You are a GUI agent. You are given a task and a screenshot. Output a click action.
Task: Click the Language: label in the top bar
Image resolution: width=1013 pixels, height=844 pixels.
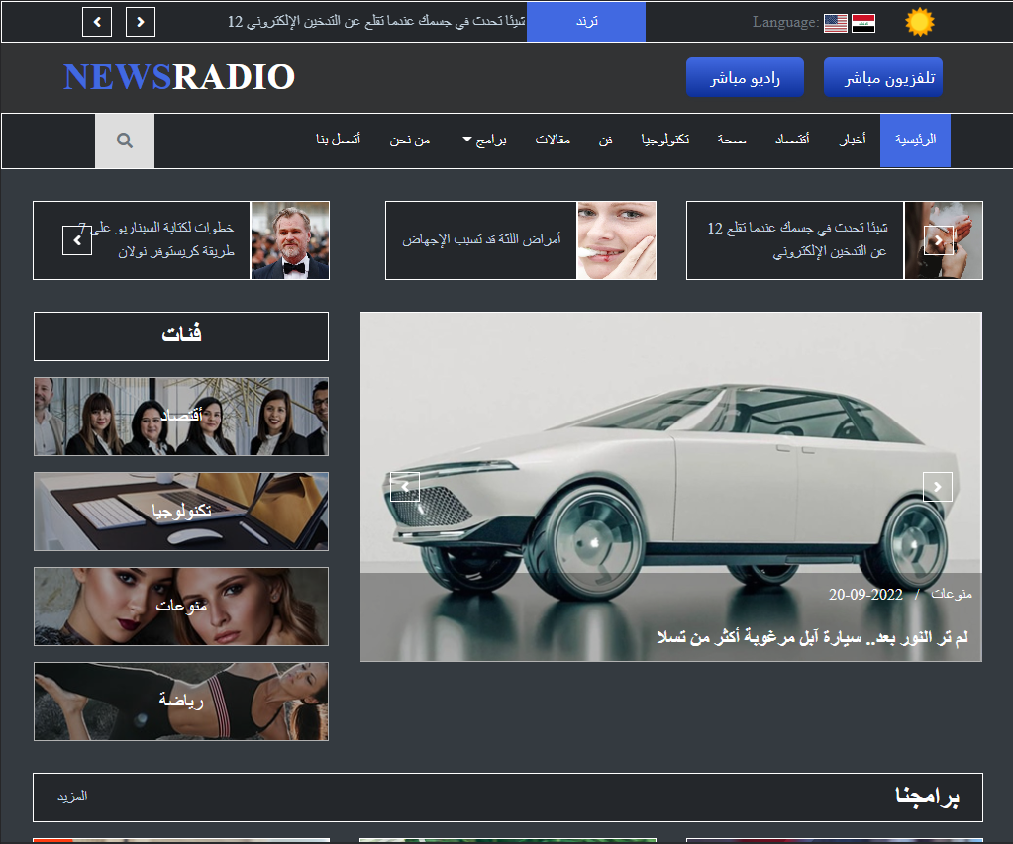(785, 23)
